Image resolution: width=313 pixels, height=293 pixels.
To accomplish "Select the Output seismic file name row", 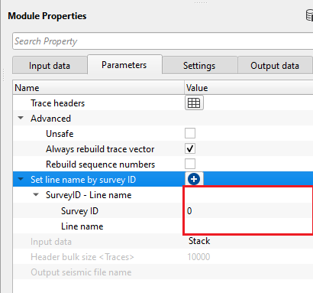I will [163, 272].
